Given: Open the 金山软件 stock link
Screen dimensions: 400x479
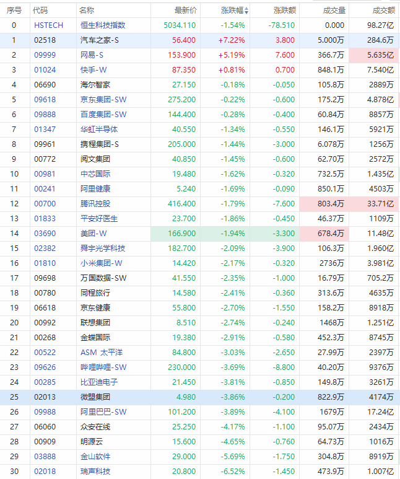Looking at the screenshot, I should [95, 457].
